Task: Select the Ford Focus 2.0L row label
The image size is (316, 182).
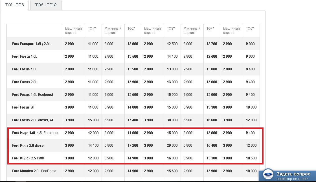Action: click(x=25, y=82)
